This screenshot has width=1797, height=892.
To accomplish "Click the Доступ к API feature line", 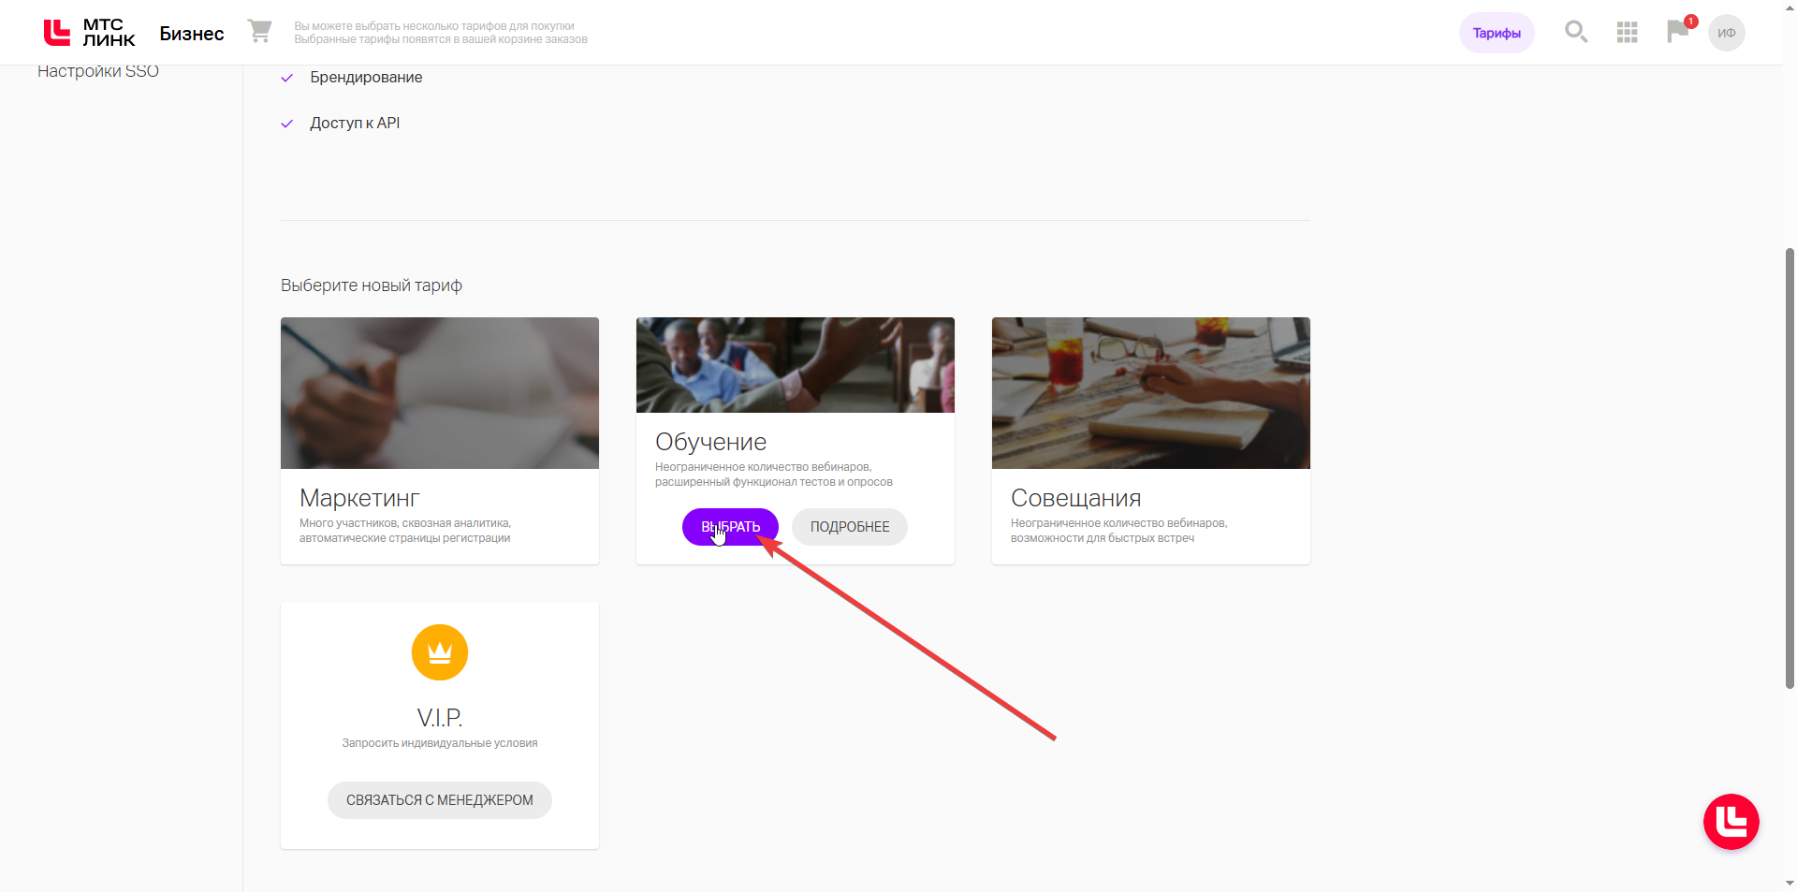I will point(355,124).
